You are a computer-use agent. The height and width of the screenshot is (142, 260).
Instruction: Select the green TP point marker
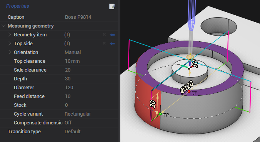coord(160,114)
